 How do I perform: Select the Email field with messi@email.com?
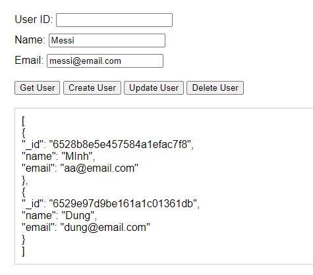[x=105, y=61]
